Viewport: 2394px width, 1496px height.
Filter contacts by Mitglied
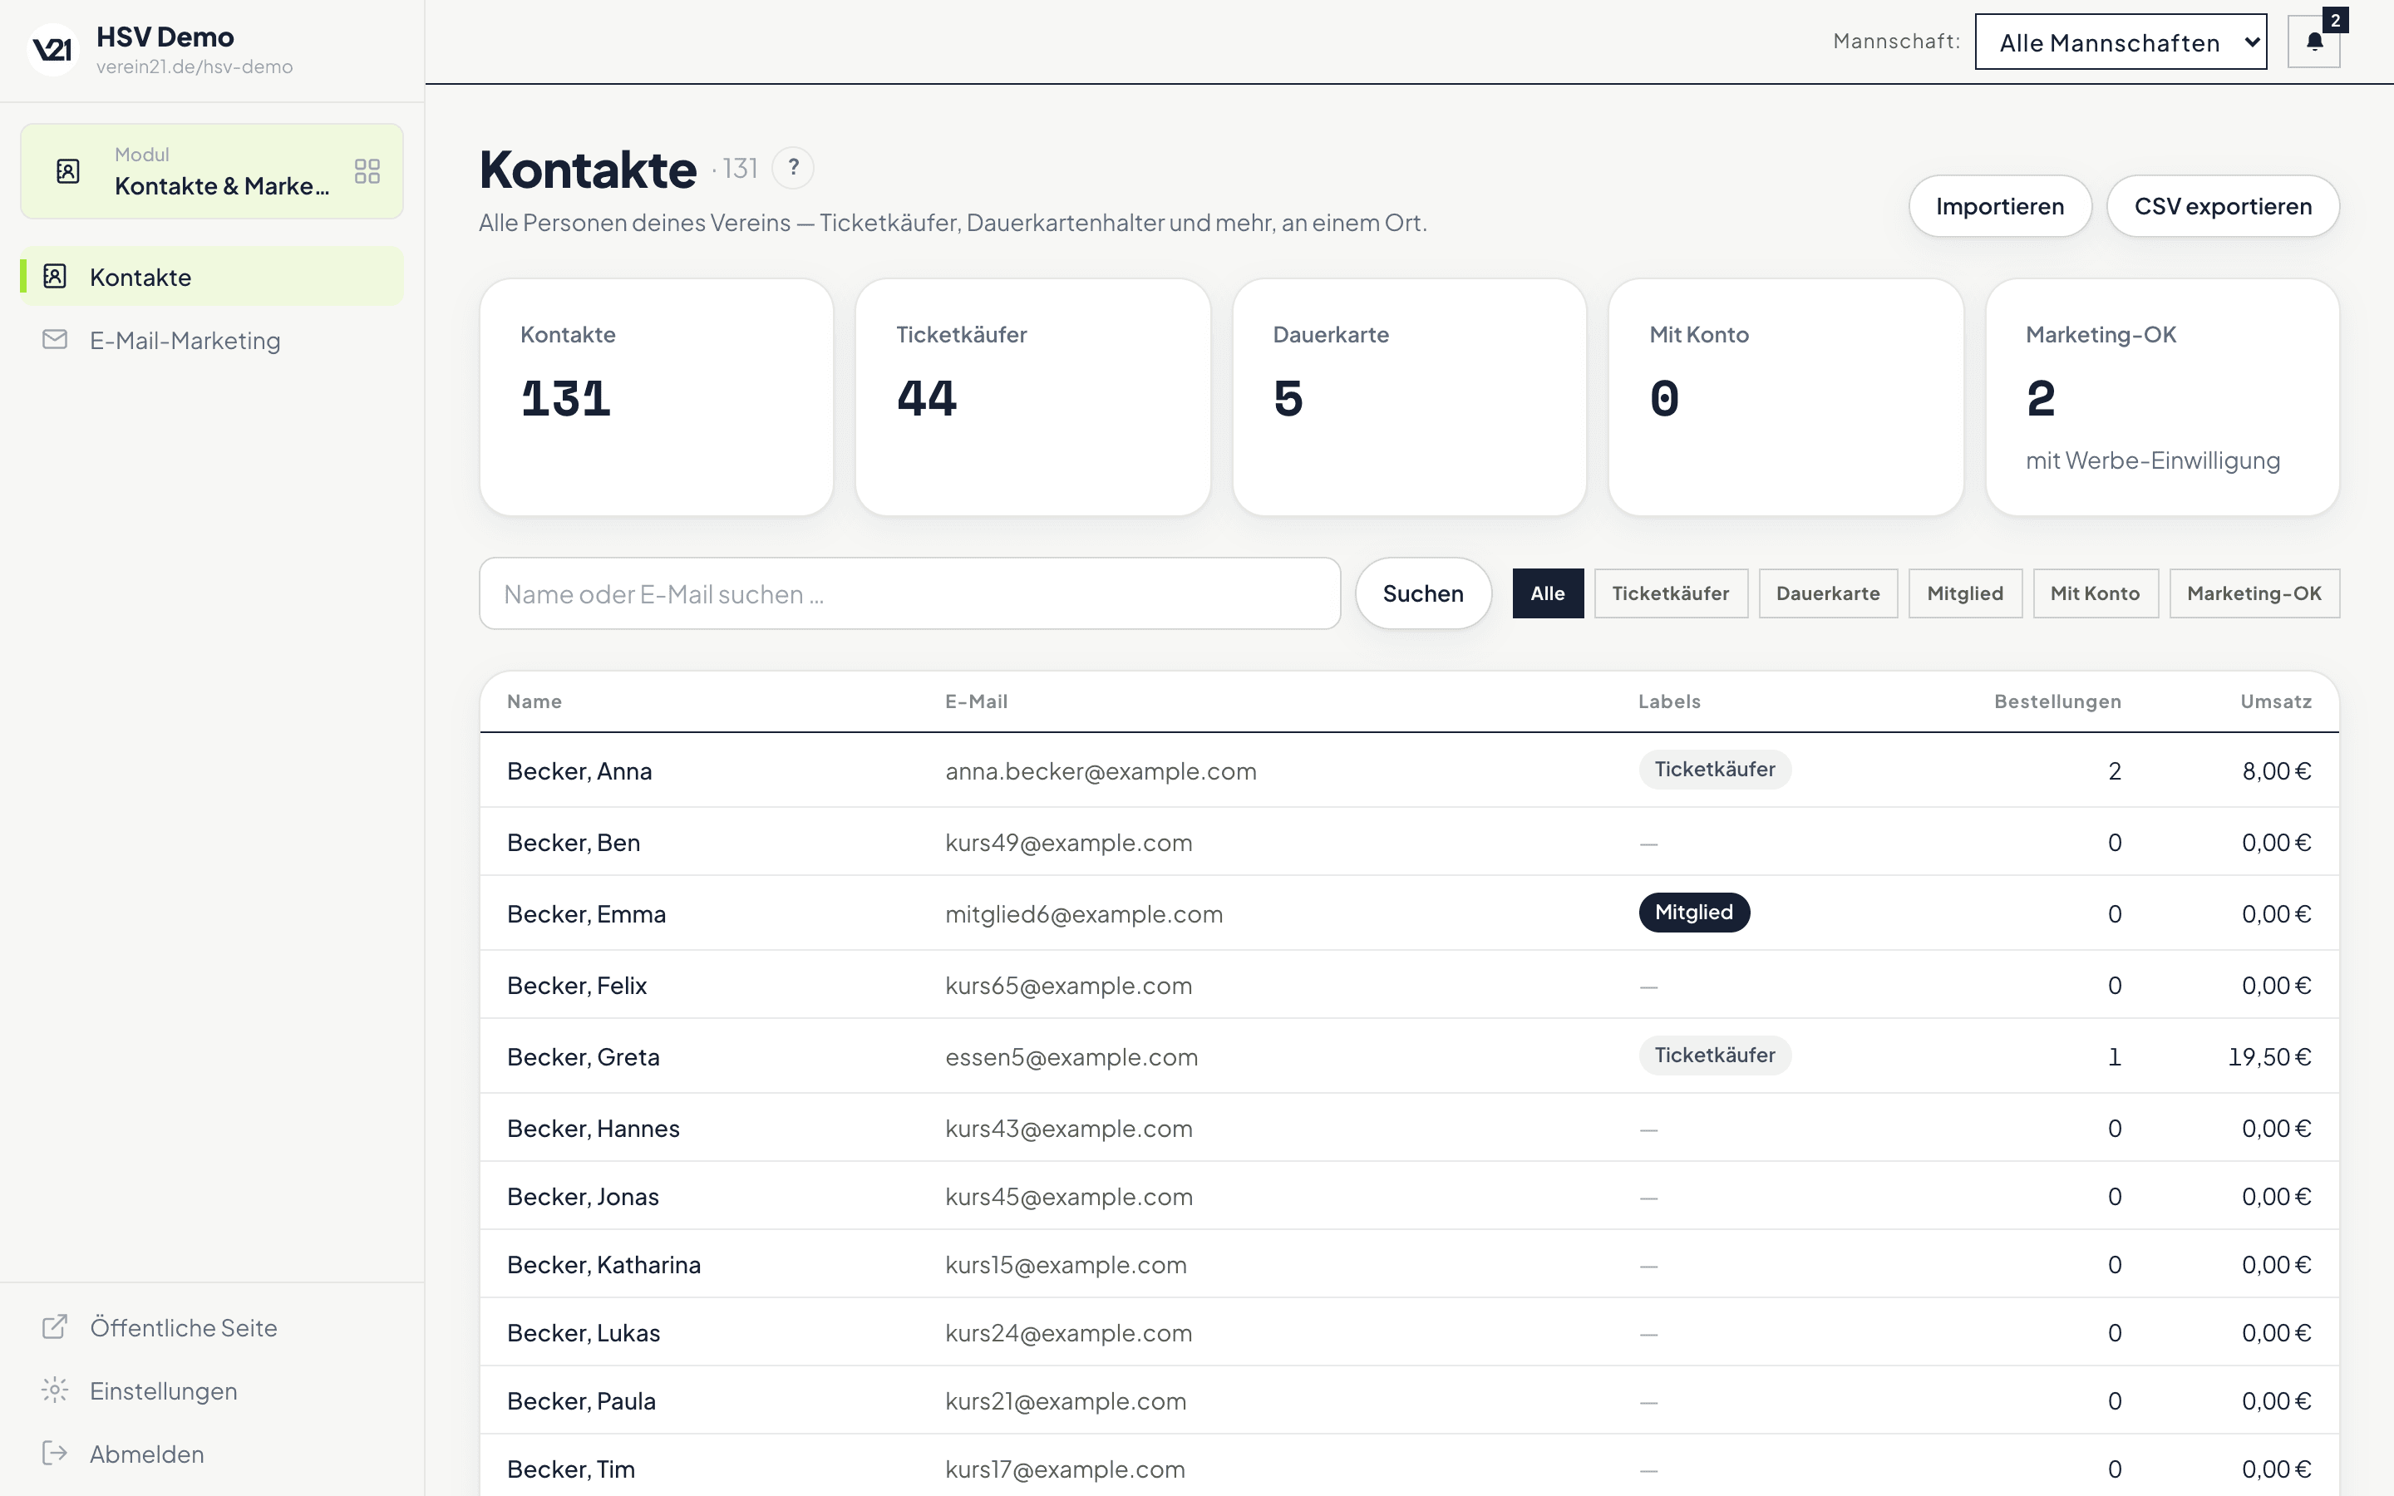pos(1966,593)
